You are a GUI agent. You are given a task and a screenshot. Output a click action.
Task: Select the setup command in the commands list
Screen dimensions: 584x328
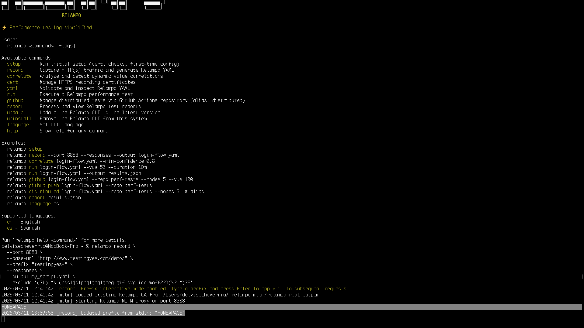(x=14, y=64)
